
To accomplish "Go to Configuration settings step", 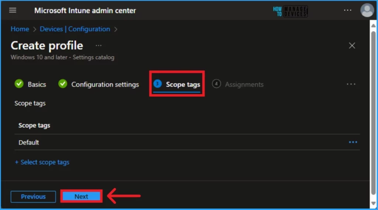I will 99,84.
